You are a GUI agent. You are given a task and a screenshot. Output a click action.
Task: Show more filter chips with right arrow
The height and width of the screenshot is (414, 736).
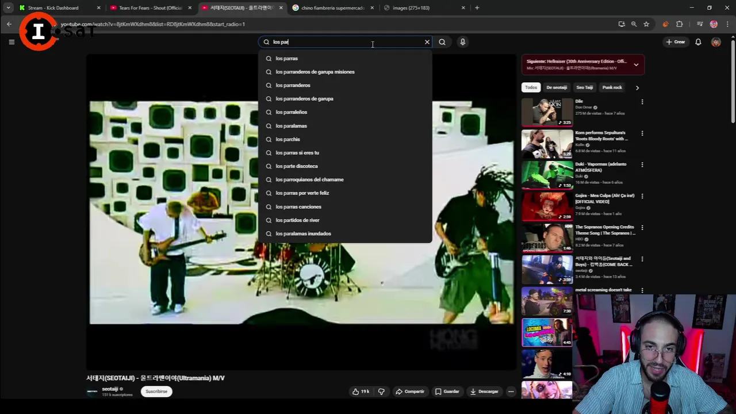pos(637,87)
